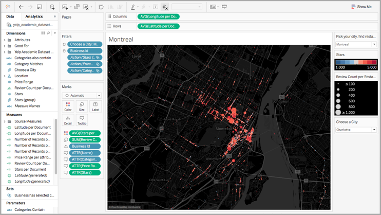Click the Tableau logo start icon
Viewport: 381px width, 215px height.
pyautogui.click(x=8, y=7)
